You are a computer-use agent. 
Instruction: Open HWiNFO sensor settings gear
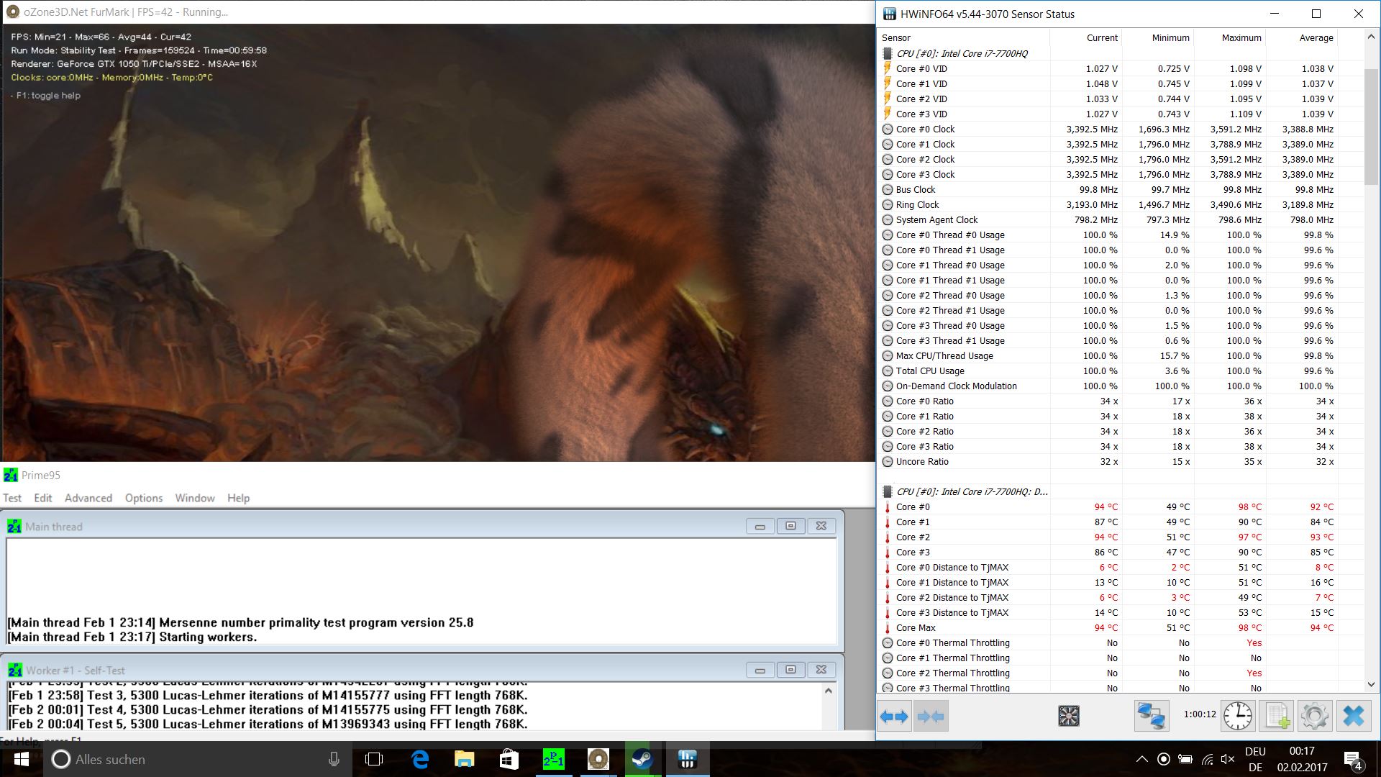pyautogui.click(x=1315, y=717)
